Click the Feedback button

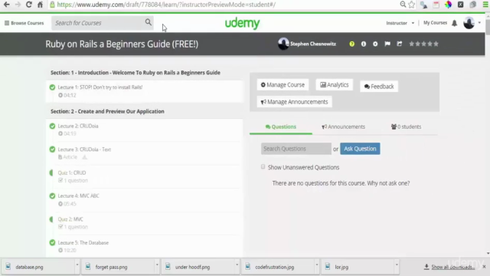tap(379, 87)
